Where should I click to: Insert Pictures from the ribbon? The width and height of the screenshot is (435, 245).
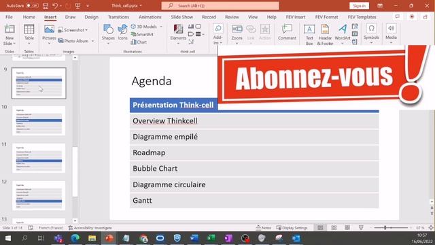tap(49, 35)
